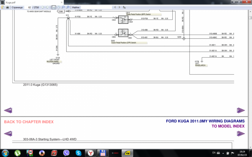
Task: Click the vertical scrollbar down arrow
Action: pos(250,147)
